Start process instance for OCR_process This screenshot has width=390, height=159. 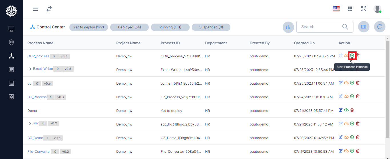(x=352, y=55)
